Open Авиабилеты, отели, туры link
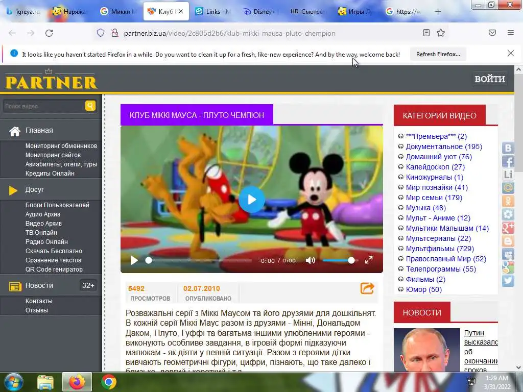 [x=61, y=164]
